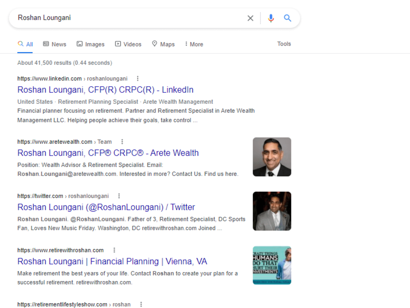Switch to the All results tab
This screenshot has width=410, height=308.
coord(25,44)
